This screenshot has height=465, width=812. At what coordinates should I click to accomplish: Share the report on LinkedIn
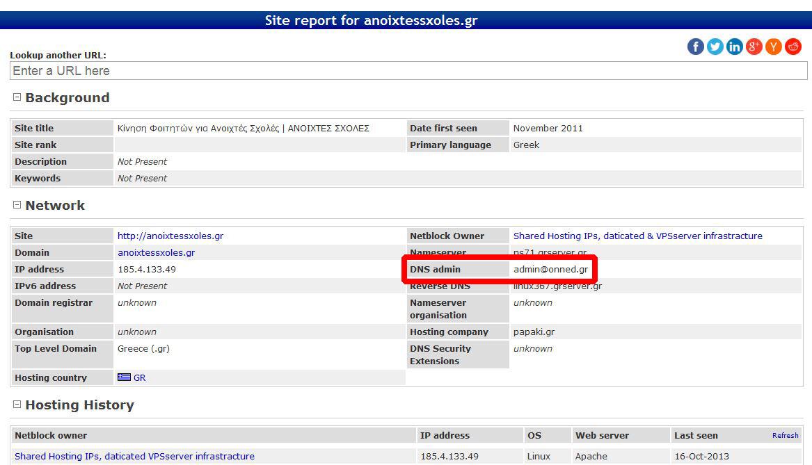pyautogui.click(x=734, y=47)
